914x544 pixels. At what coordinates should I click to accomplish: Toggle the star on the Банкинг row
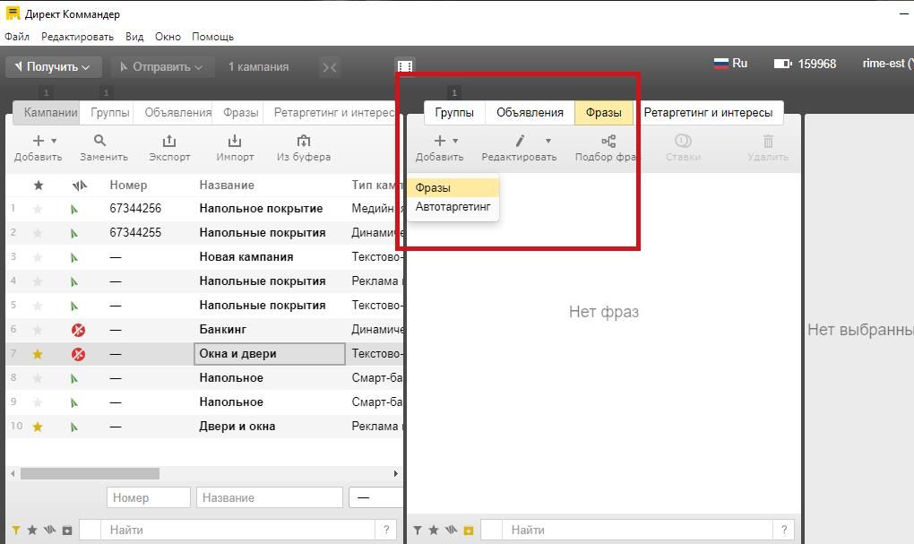(x=38, y=330)
